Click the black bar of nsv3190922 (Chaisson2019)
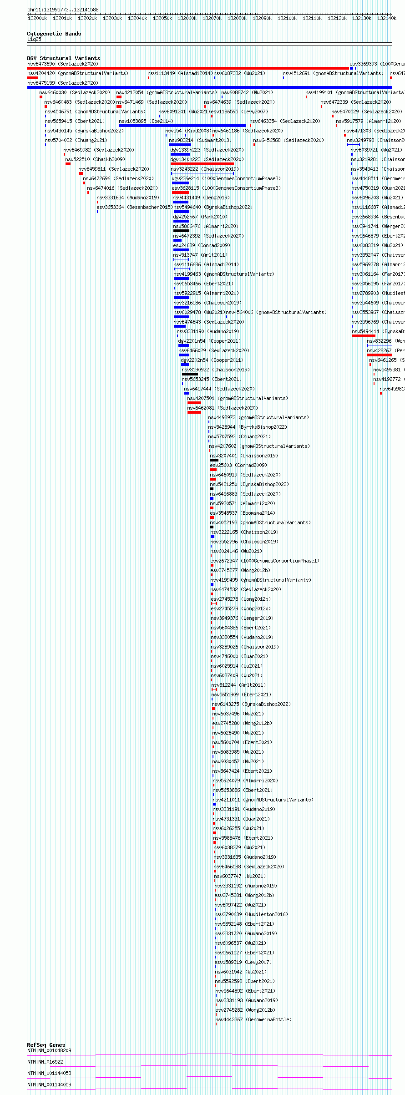This screenshot has height=1095, width=405. [x=190, y=374]
